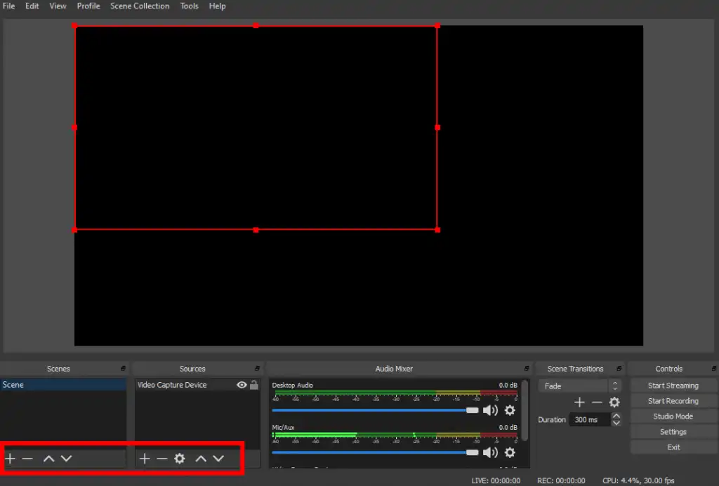Mute Mic/Aux speaker icon
This screenshot has height=486, width=719.
(490, 452)
